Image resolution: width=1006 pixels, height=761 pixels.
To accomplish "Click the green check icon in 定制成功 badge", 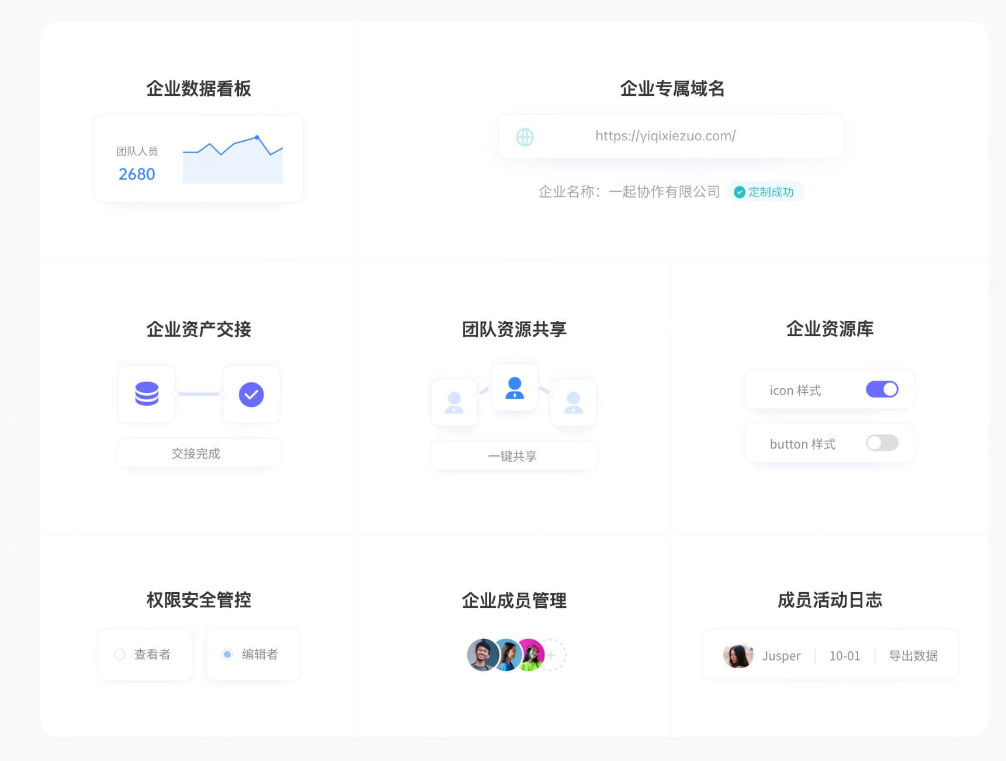I will point(739,192).
